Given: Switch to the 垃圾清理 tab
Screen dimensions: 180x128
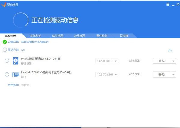Looking at the screenshot, I should click(x=80, y=36).
